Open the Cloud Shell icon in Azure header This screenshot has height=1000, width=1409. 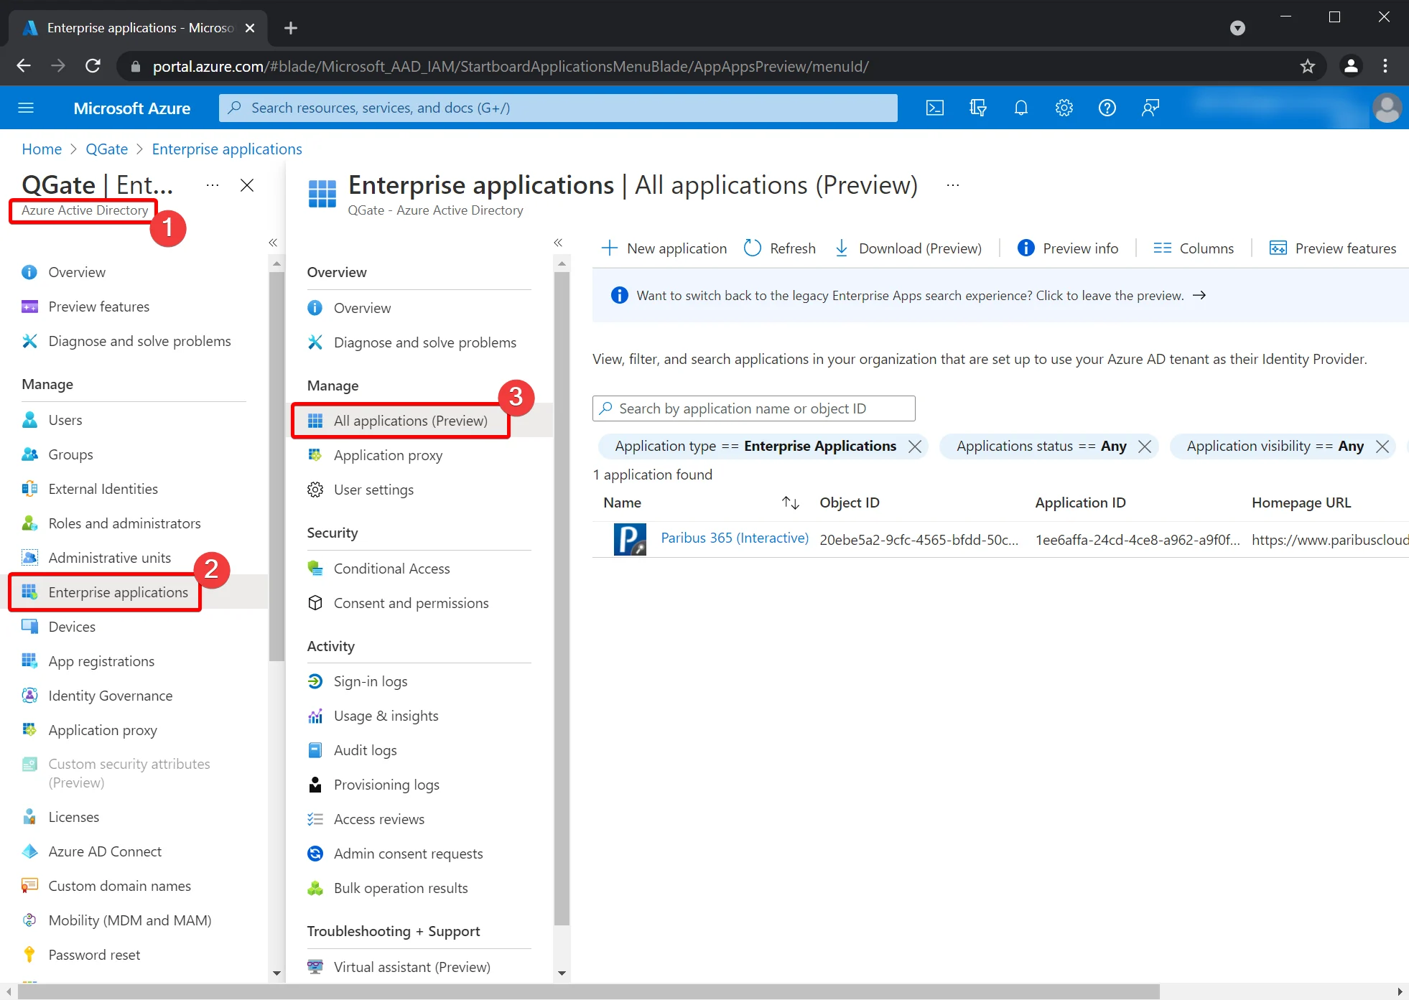(x=934, y=108)
